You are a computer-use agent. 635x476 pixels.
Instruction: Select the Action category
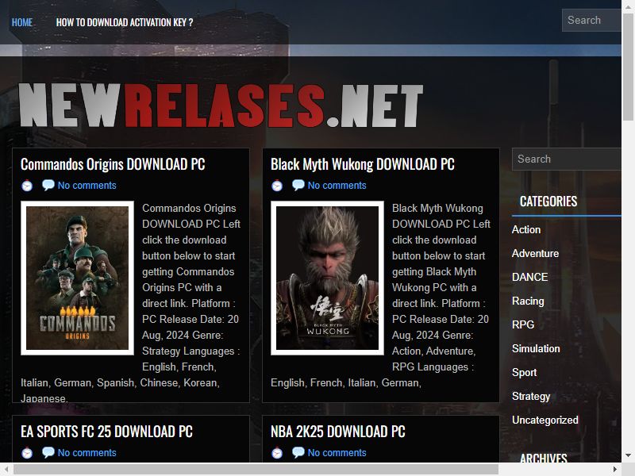click(526, 229)
